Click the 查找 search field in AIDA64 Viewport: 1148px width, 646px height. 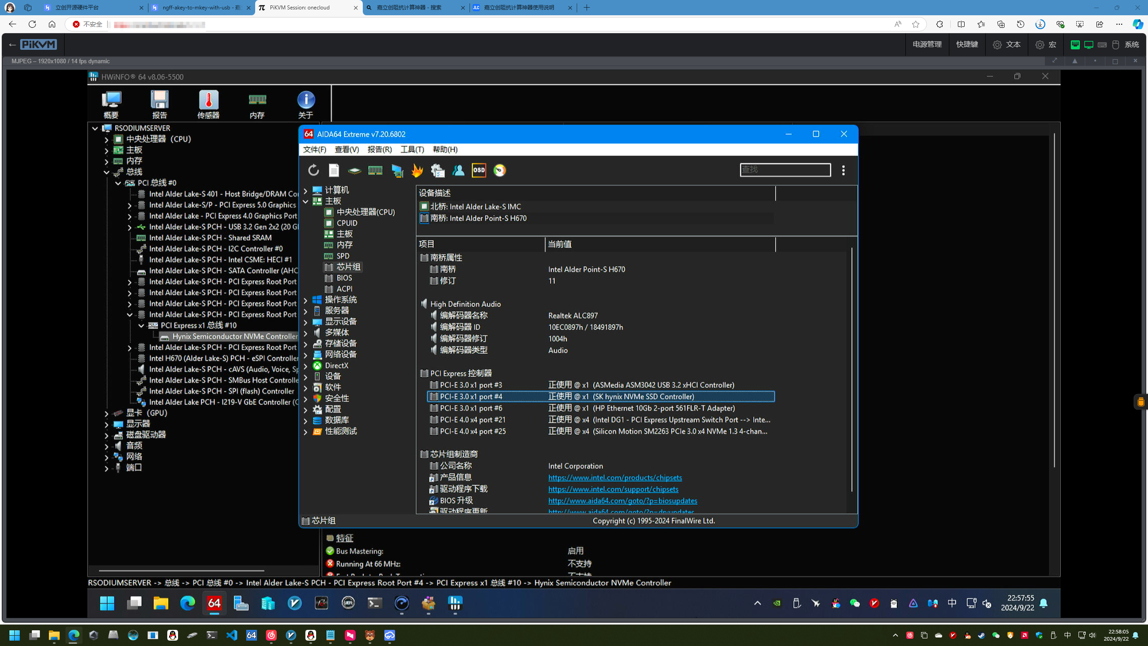click(785, 170)
